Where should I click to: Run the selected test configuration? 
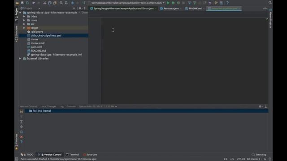(x=168, y=3)
